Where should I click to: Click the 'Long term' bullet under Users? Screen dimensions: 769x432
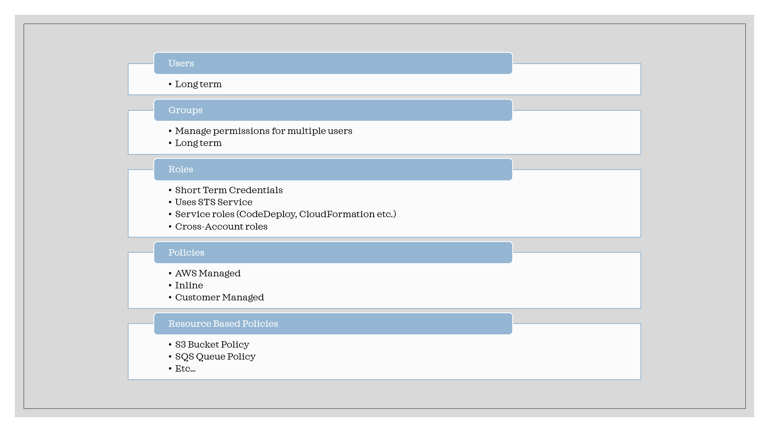[198, 84]
